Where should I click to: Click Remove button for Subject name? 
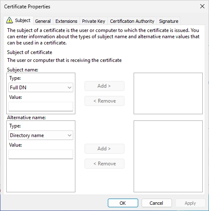point(104,101)
